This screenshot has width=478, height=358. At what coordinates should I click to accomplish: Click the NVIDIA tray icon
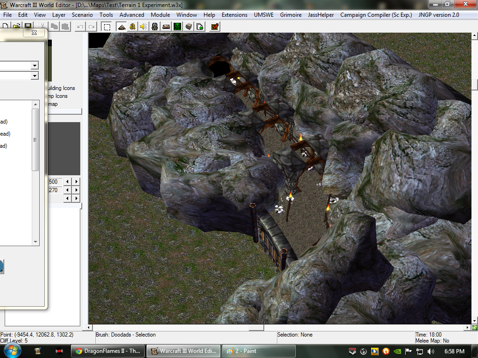pos(397,351)
